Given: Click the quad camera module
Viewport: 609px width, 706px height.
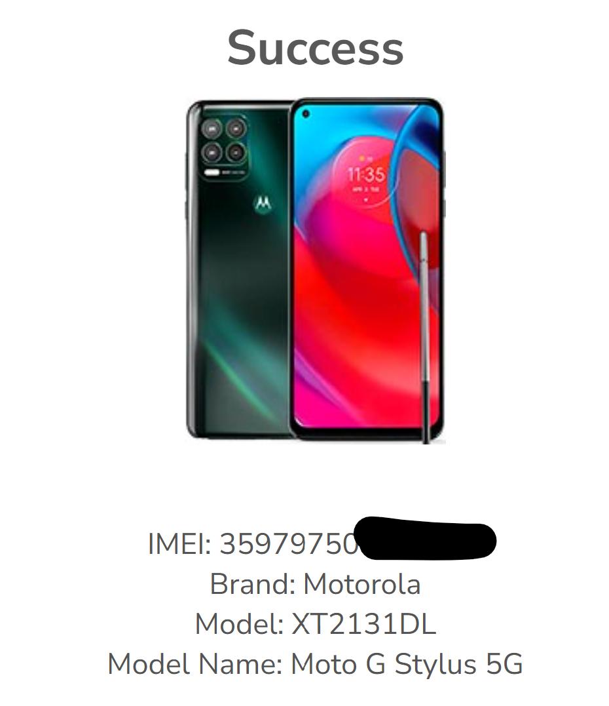Looking at the screenshot, I should (x=224, y=147).
